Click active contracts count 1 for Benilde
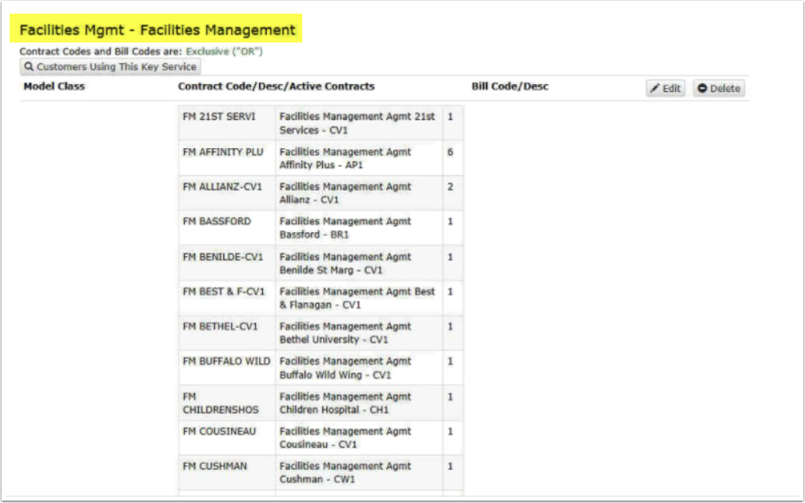Screen dimensions: 805x503 451,256
